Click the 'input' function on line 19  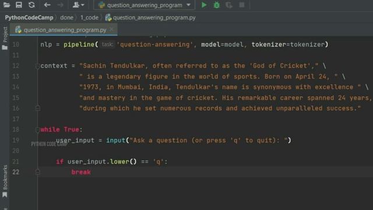(x=115, y=141)
